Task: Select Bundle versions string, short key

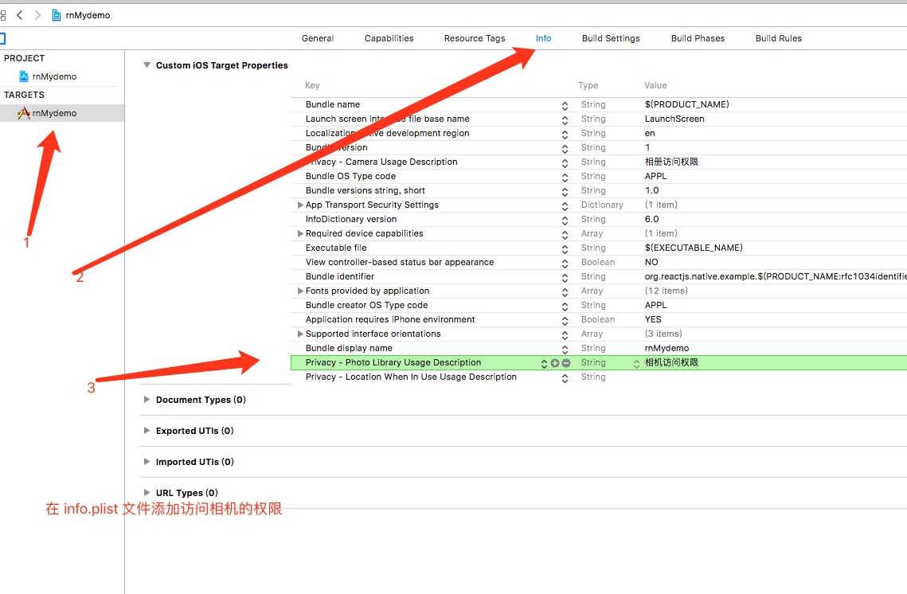Action: [365, 190]
